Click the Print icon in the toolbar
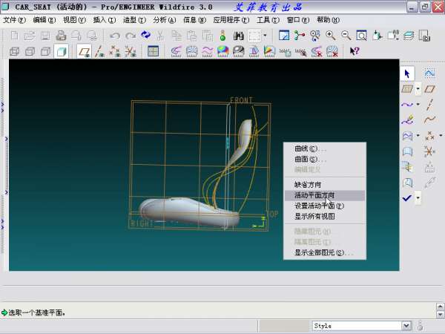This screenshot has height=334, width=445. pos(61,36)
